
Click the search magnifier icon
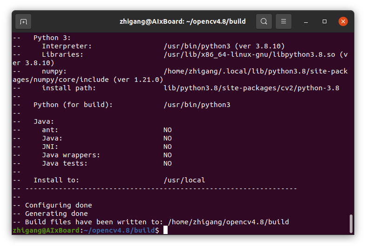pyautogui.click(x=264, y=21)
